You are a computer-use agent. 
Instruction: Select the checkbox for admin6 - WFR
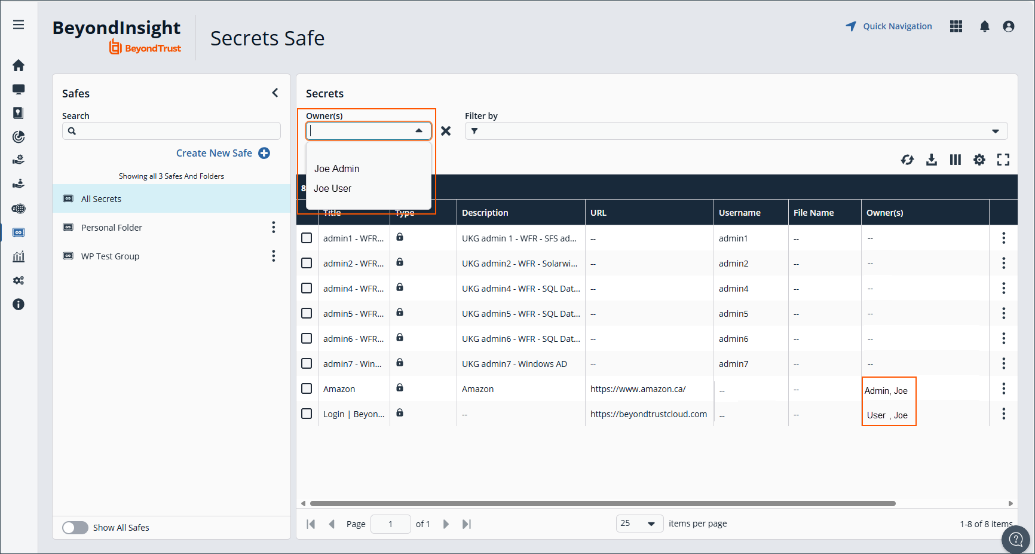(x=307, y=338)
